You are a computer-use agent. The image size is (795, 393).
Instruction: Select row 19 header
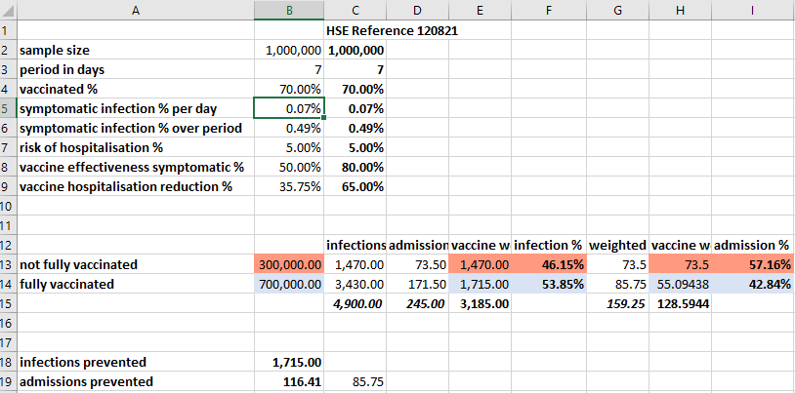click(8, 381)
